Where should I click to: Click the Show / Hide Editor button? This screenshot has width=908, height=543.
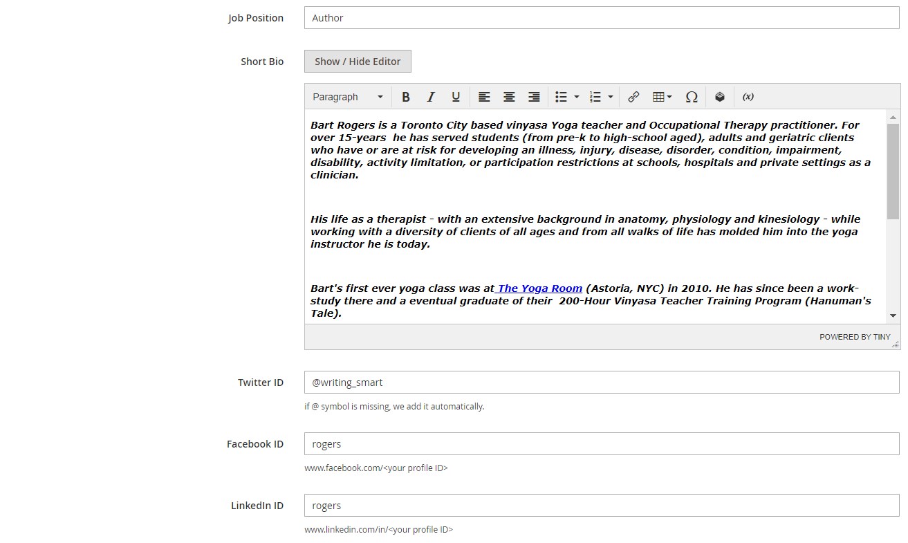358,62
